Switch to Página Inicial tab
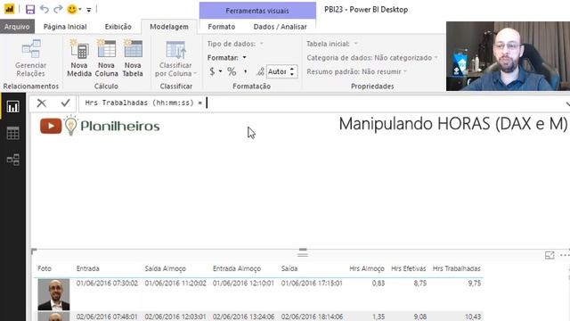The height and width of the screenshot is (321, 570). (65, 27)
